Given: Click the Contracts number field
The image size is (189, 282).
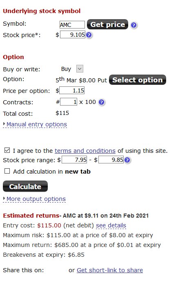Looking at the screenshot, I should click(x=69, y=102).
